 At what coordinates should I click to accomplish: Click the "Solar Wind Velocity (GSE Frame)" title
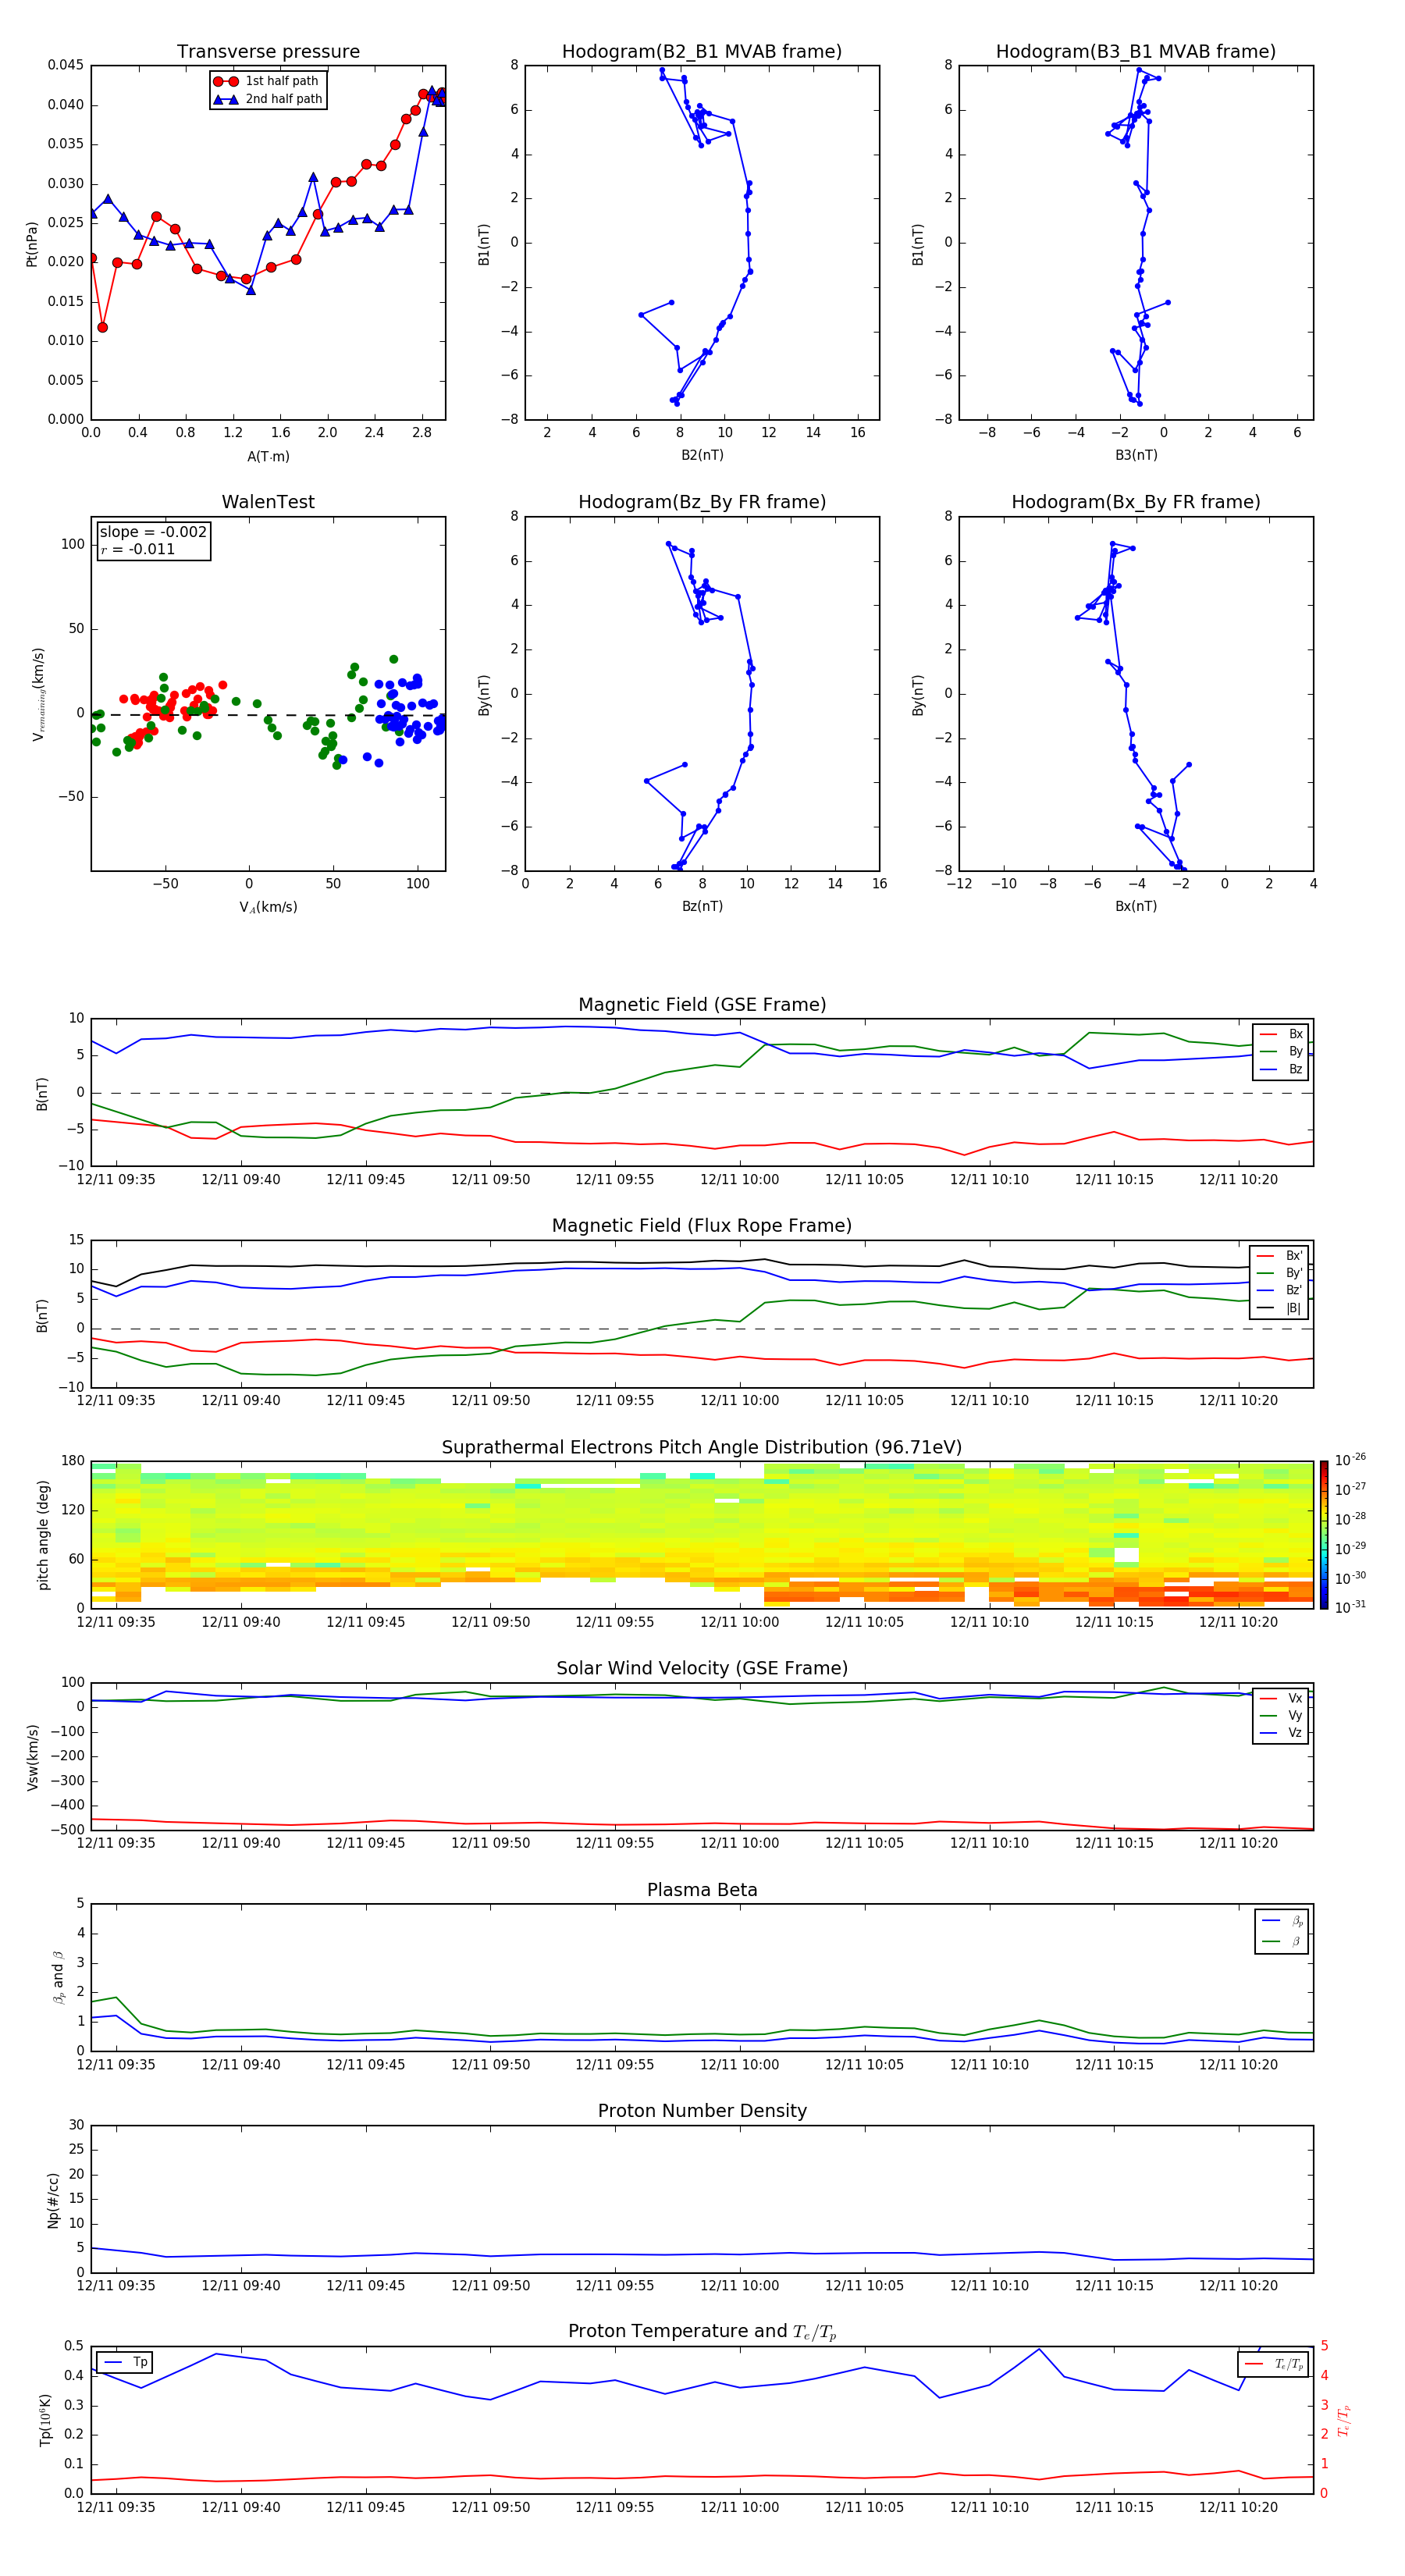(x=702, y=1668)
